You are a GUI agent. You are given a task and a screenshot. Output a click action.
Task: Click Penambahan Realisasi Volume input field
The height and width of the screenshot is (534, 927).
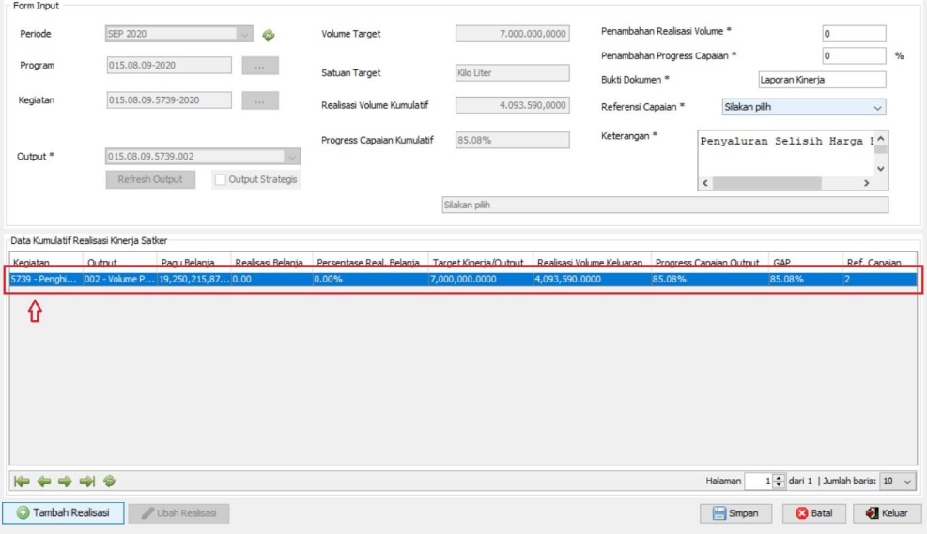click(x=853, y=34)
